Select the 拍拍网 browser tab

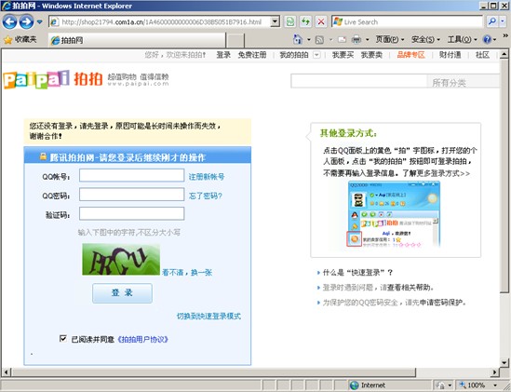point(137,40)
